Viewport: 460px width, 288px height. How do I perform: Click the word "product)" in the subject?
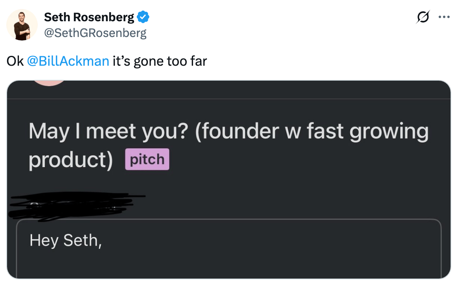71,160
